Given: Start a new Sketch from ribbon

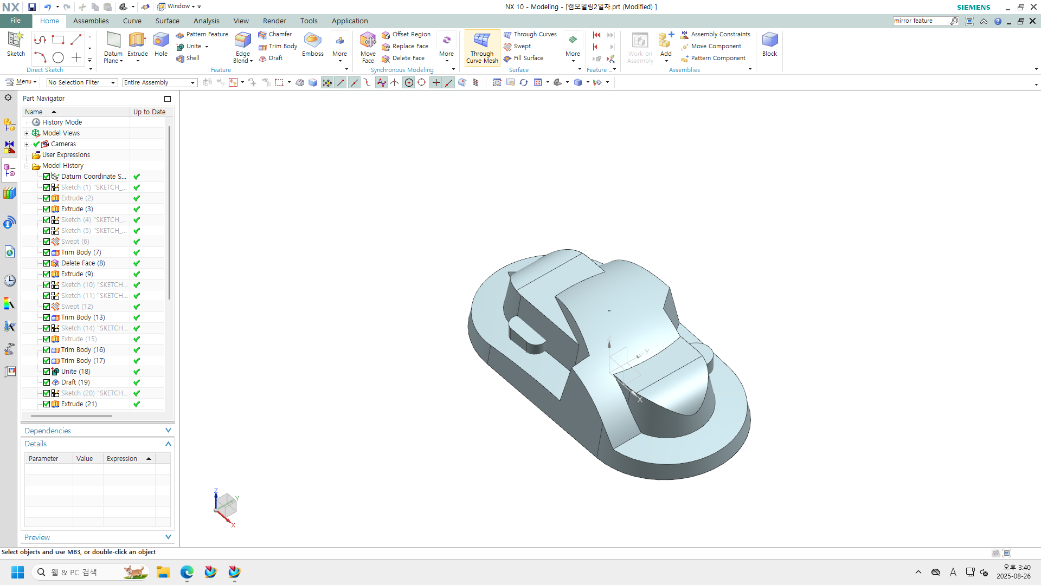Looking at the screenshot, I should click(16, 41).
